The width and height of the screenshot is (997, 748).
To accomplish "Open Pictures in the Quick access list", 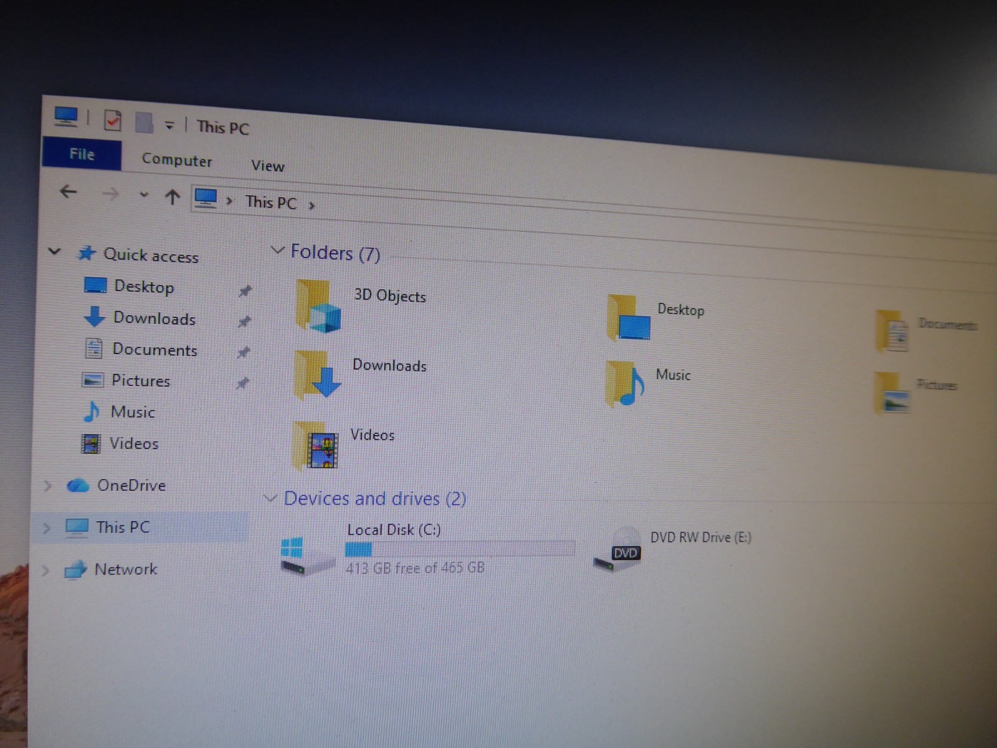I will (x=141, y=381).
